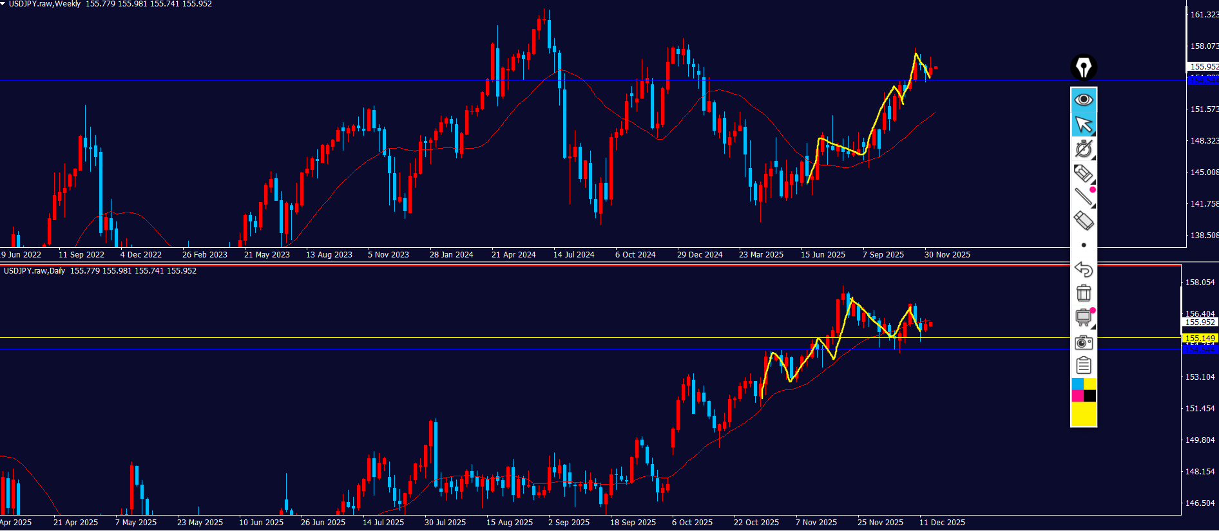This screenshot has width=1219, height=531.
Task: Choose the straight line drawing tool
Action: point(1084,197)
